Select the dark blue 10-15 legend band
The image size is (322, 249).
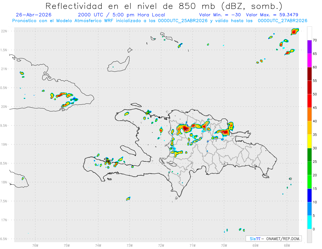click(x=309, y=195)
